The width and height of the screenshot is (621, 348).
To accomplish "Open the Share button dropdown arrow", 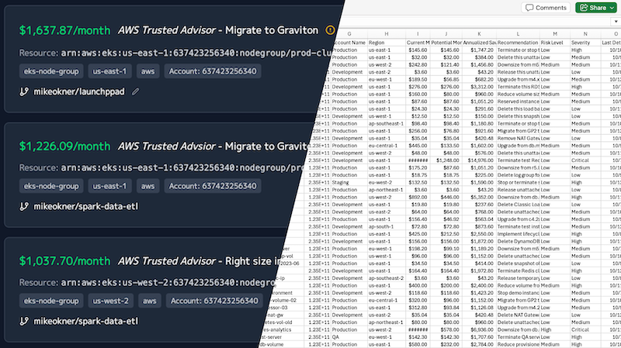I will click(612, 8).
